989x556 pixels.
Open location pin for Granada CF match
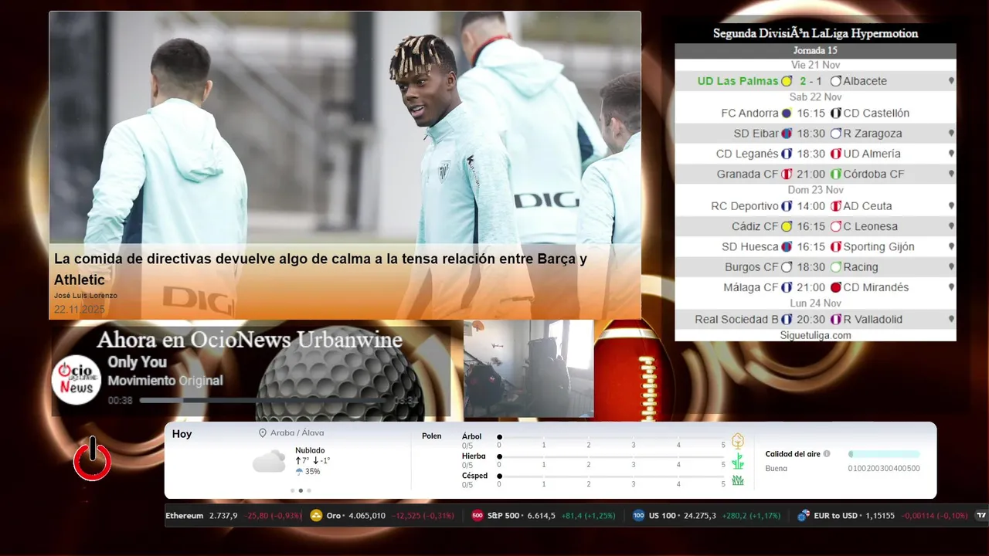(x=951, y=174)
